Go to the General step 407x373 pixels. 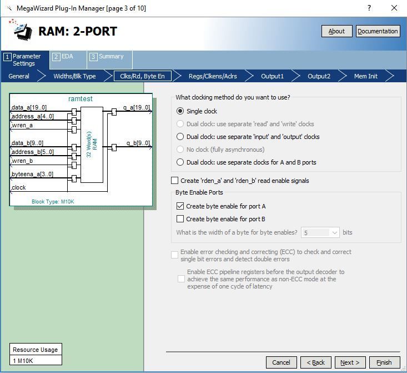[19, 76]
